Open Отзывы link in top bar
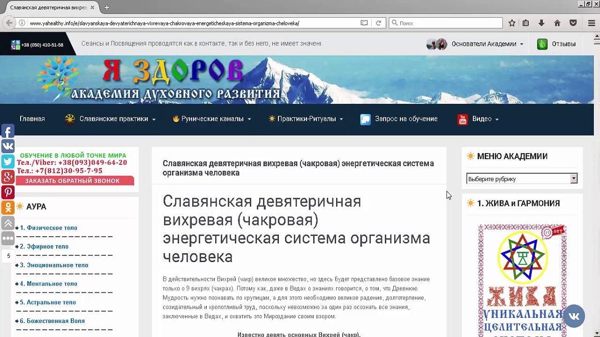600x337 pixels. click(556, 44)
